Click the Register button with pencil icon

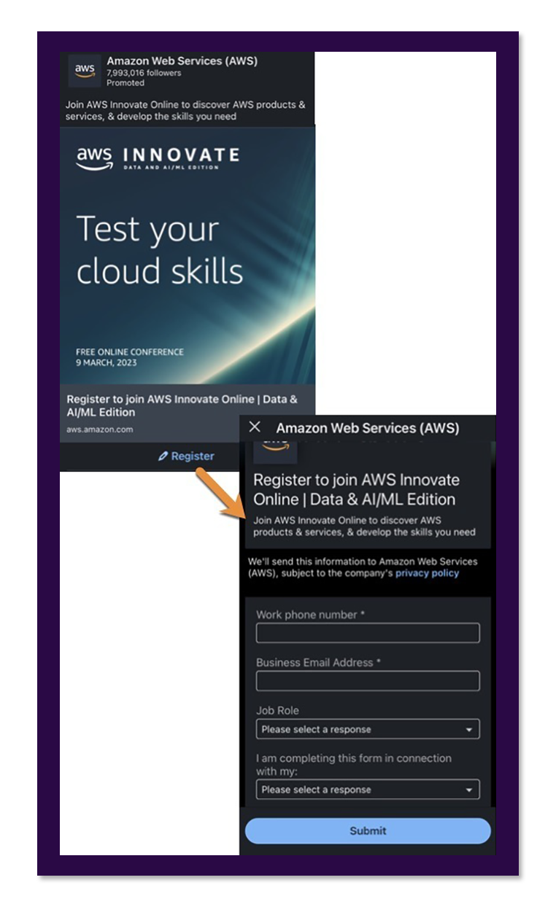click(187, 456)
